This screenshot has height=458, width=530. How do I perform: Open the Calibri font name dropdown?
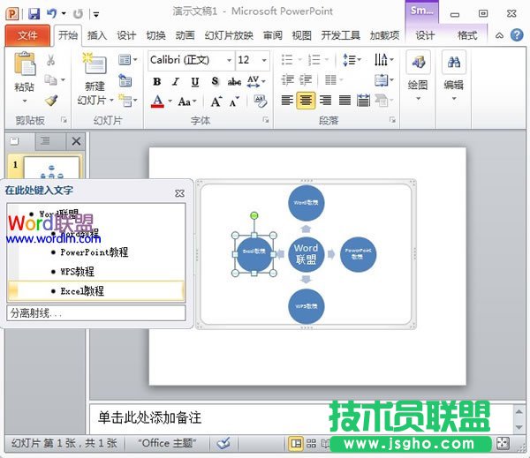click(x=229, y=60)
